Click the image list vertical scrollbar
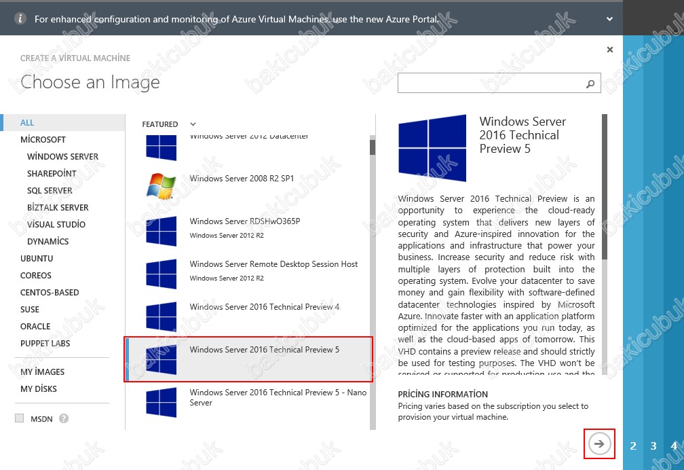 pyautogui.click(x=372, y=148)
